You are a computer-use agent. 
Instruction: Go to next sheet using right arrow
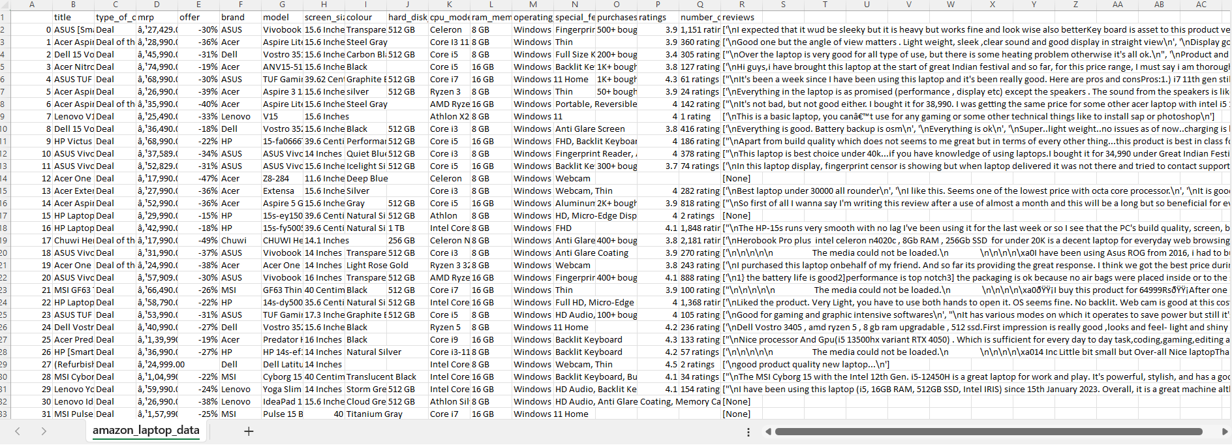[44, 431]
